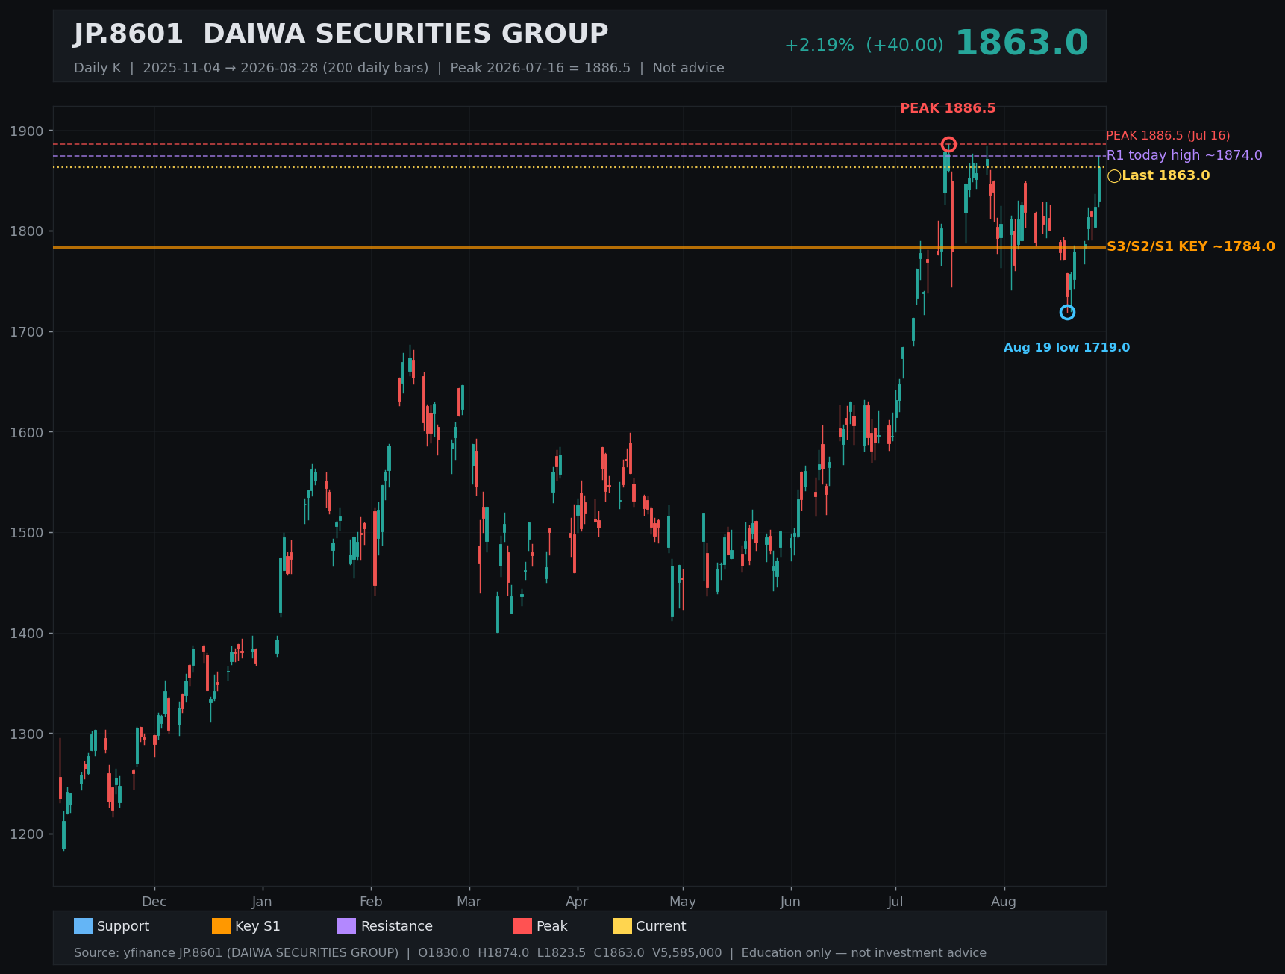Click the Jul x-axis month label

[x=895, y=902]
